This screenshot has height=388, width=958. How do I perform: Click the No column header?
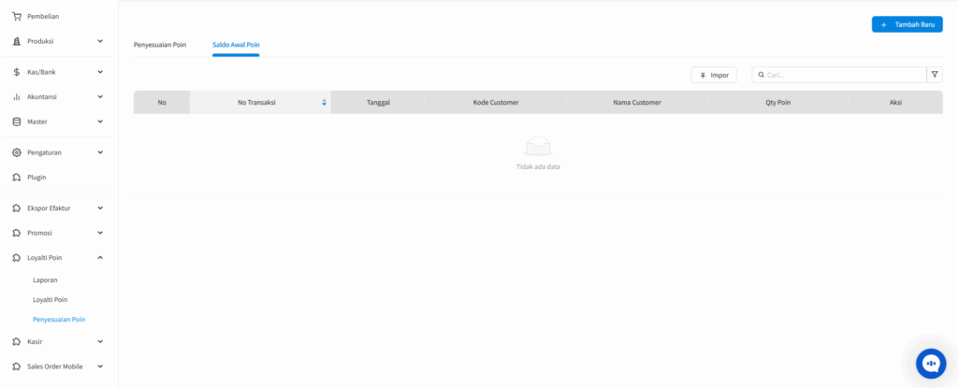coord(162,103)
